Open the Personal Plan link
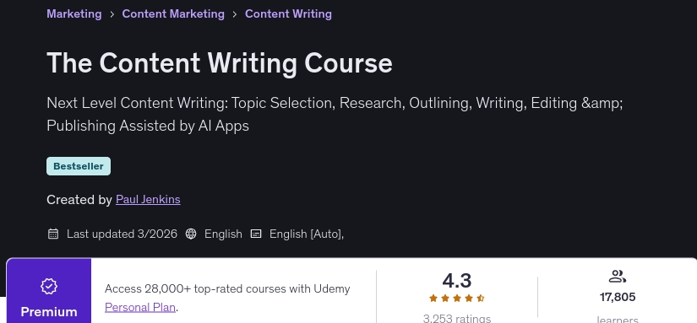 pos(140,307)
